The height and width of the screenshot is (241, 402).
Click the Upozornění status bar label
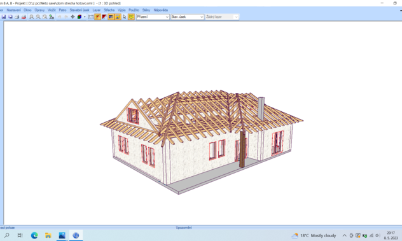184,228
